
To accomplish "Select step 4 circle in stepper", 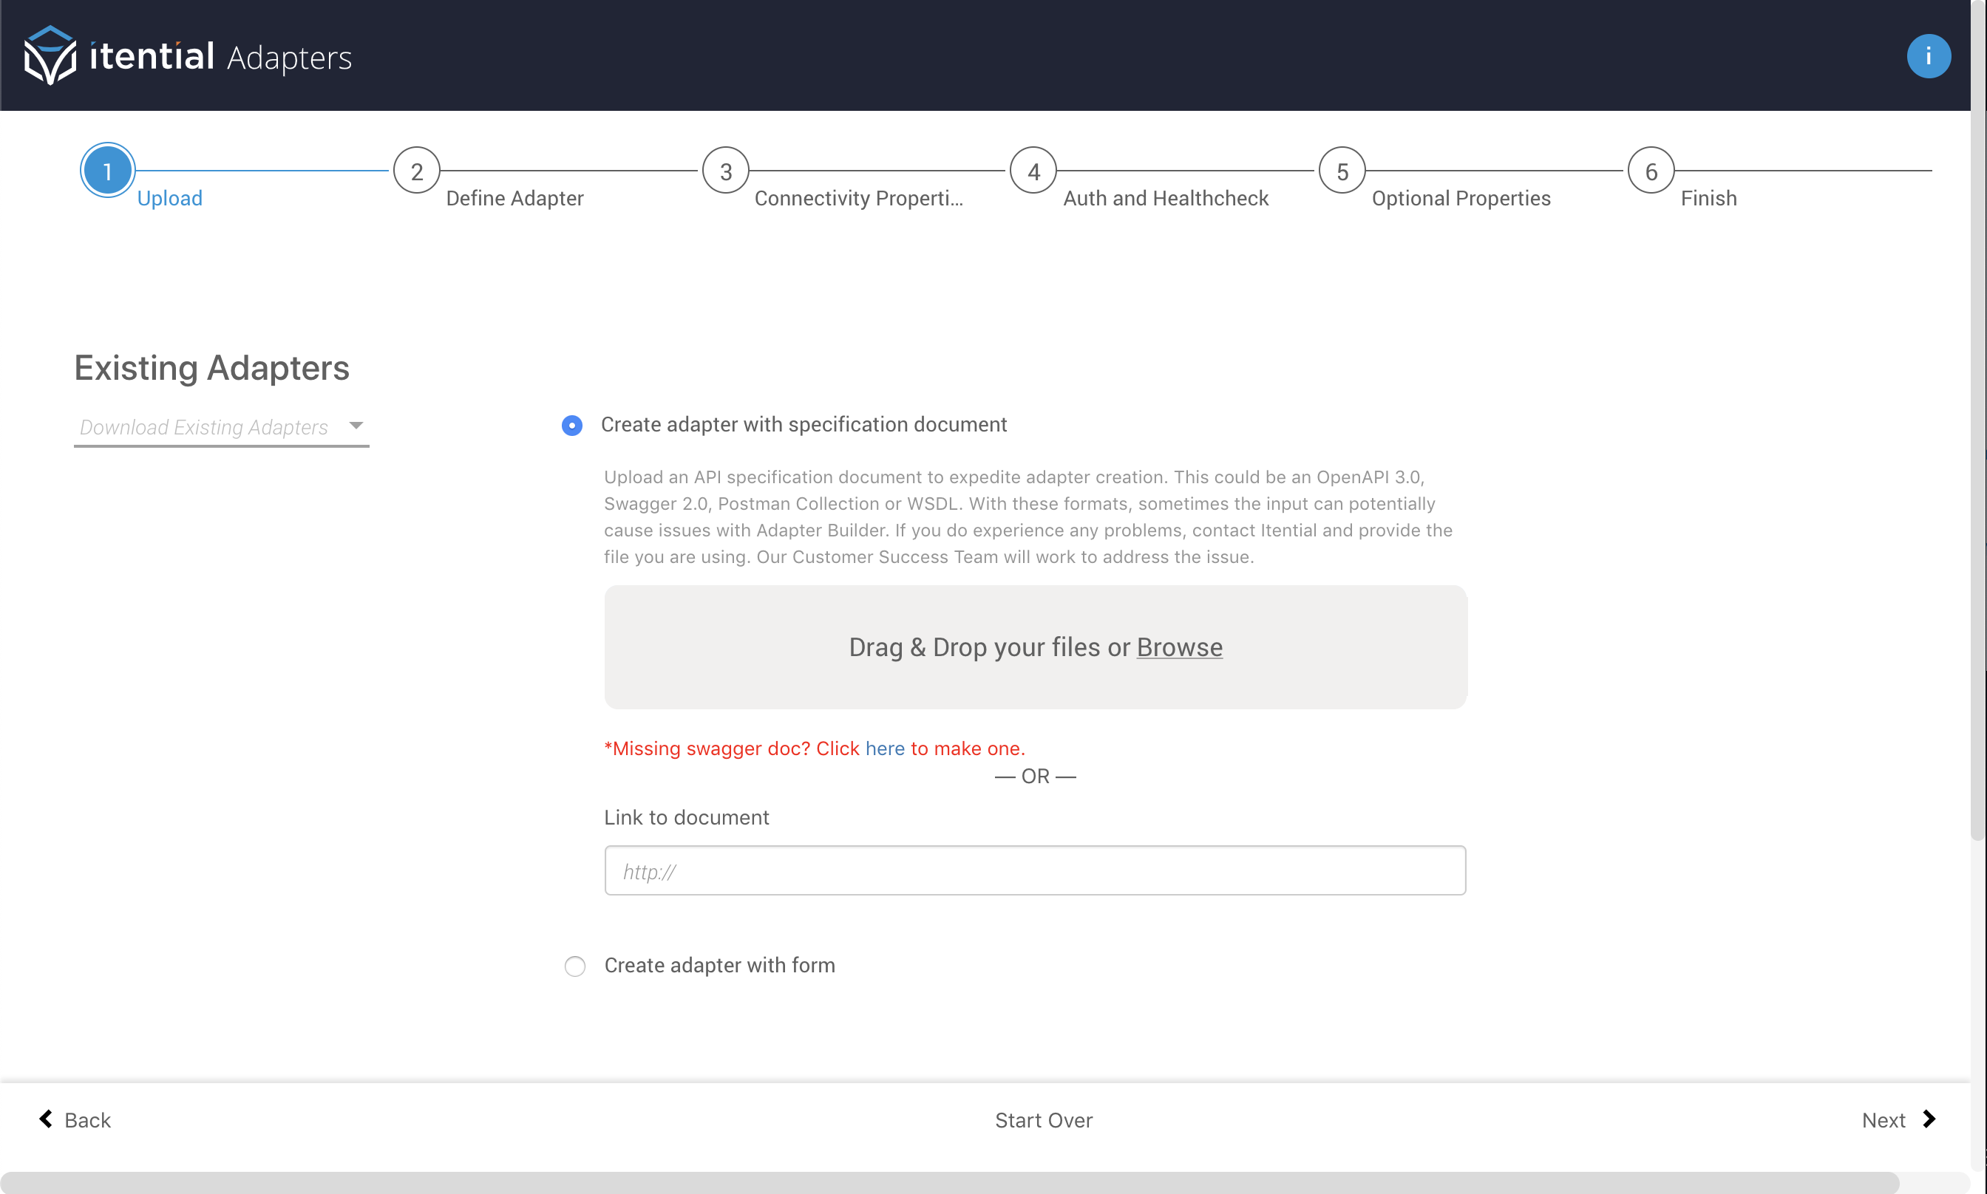I will 1034,171.
